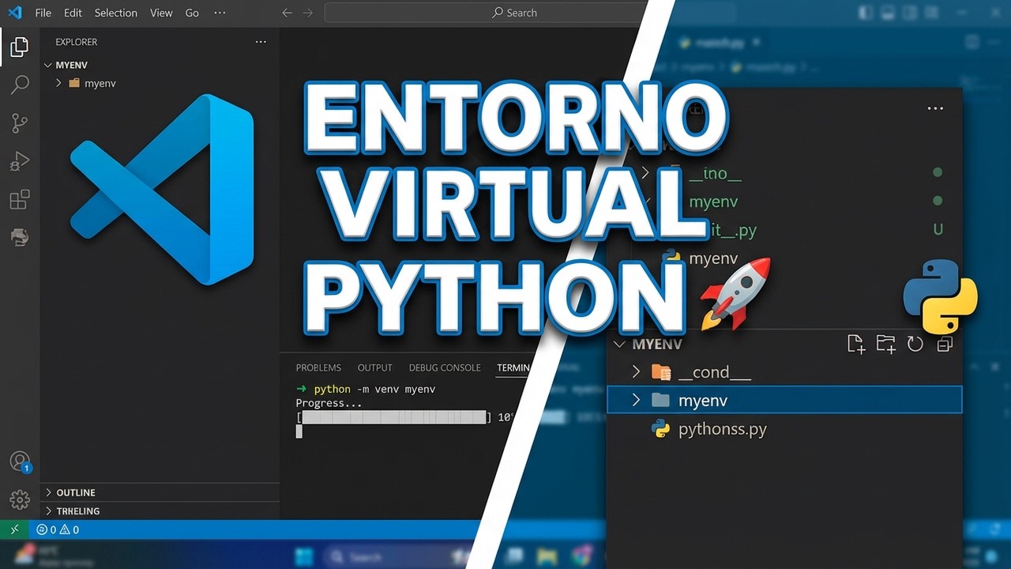Select the __cond__ folder row
Viewport: 1011px width, 569px height.
coord(784,371)
